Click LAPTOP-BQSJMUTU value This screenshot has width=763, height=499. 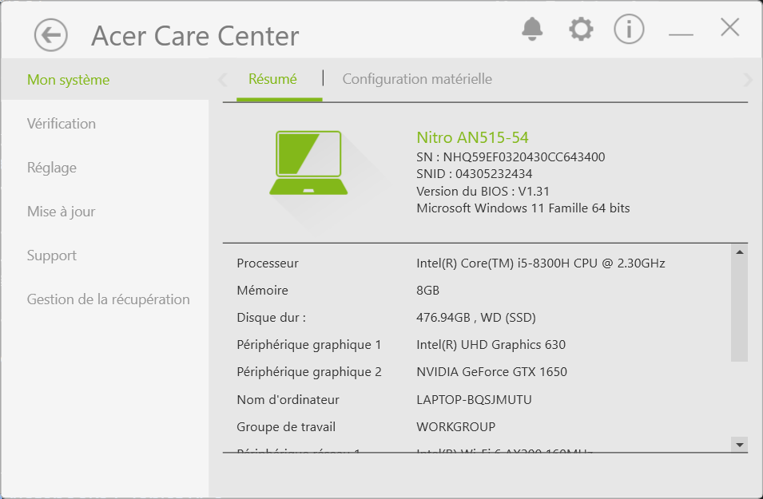pyautogui.click(x=474, y=400)
